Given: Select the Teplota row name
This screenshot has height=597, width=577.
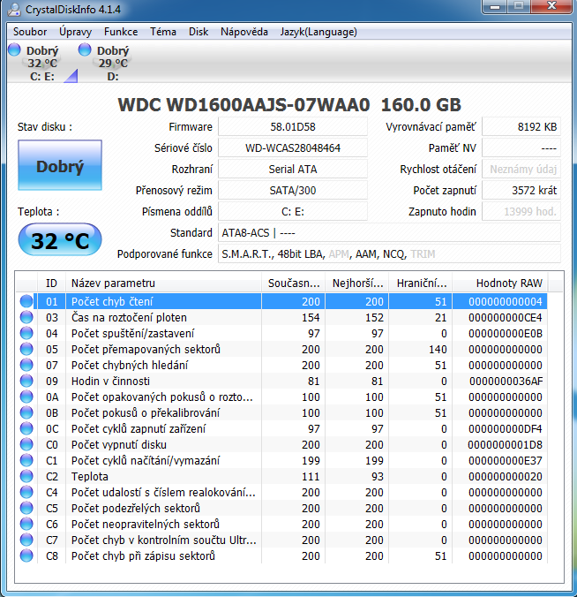Looking at the screenshot, I should (90, 476).
